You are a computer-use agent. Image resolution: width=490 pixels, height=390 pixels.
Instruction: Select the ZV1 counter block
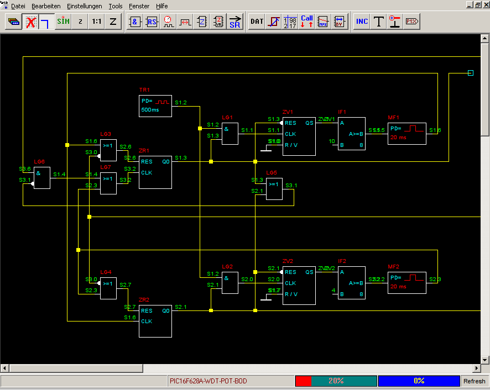[299, 136]
